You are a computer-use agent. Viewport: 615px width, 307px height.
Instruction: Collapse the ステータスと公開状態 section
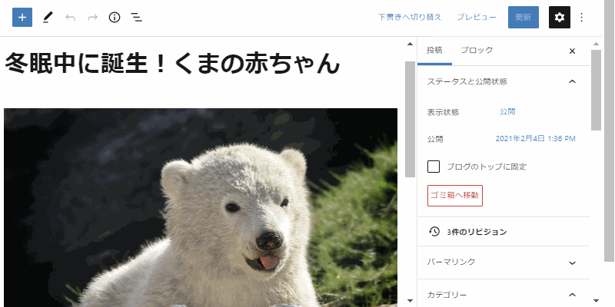pos(504,81)
